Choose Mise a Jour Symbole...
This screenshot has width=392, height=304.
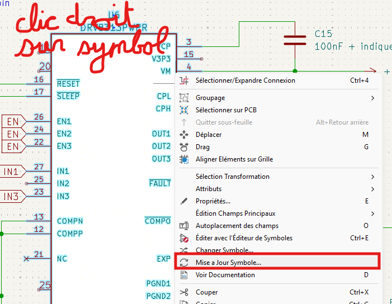[x=278, y=263]
